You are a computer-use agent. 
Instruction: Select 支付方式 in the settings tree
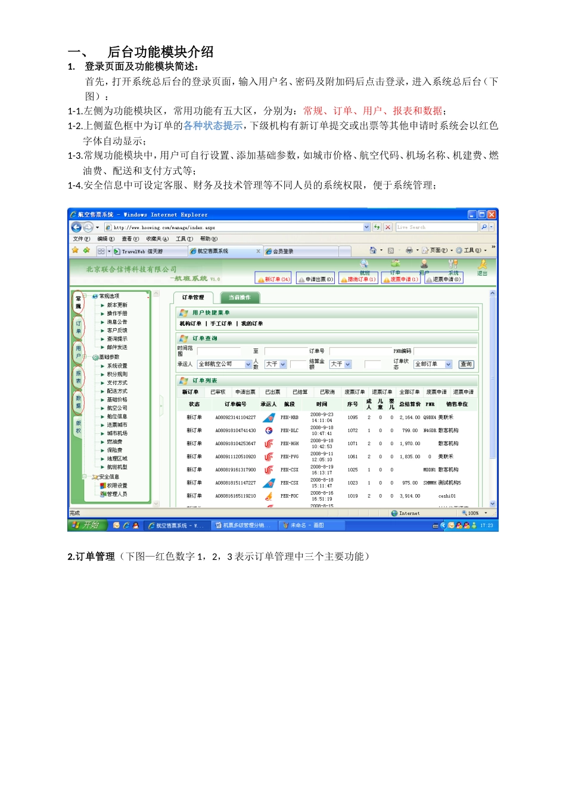pyautogui.click(x=117, y=383)
